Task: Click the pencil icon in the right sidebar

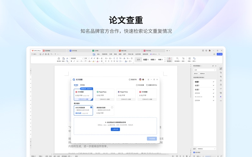Action: (221, 68)
